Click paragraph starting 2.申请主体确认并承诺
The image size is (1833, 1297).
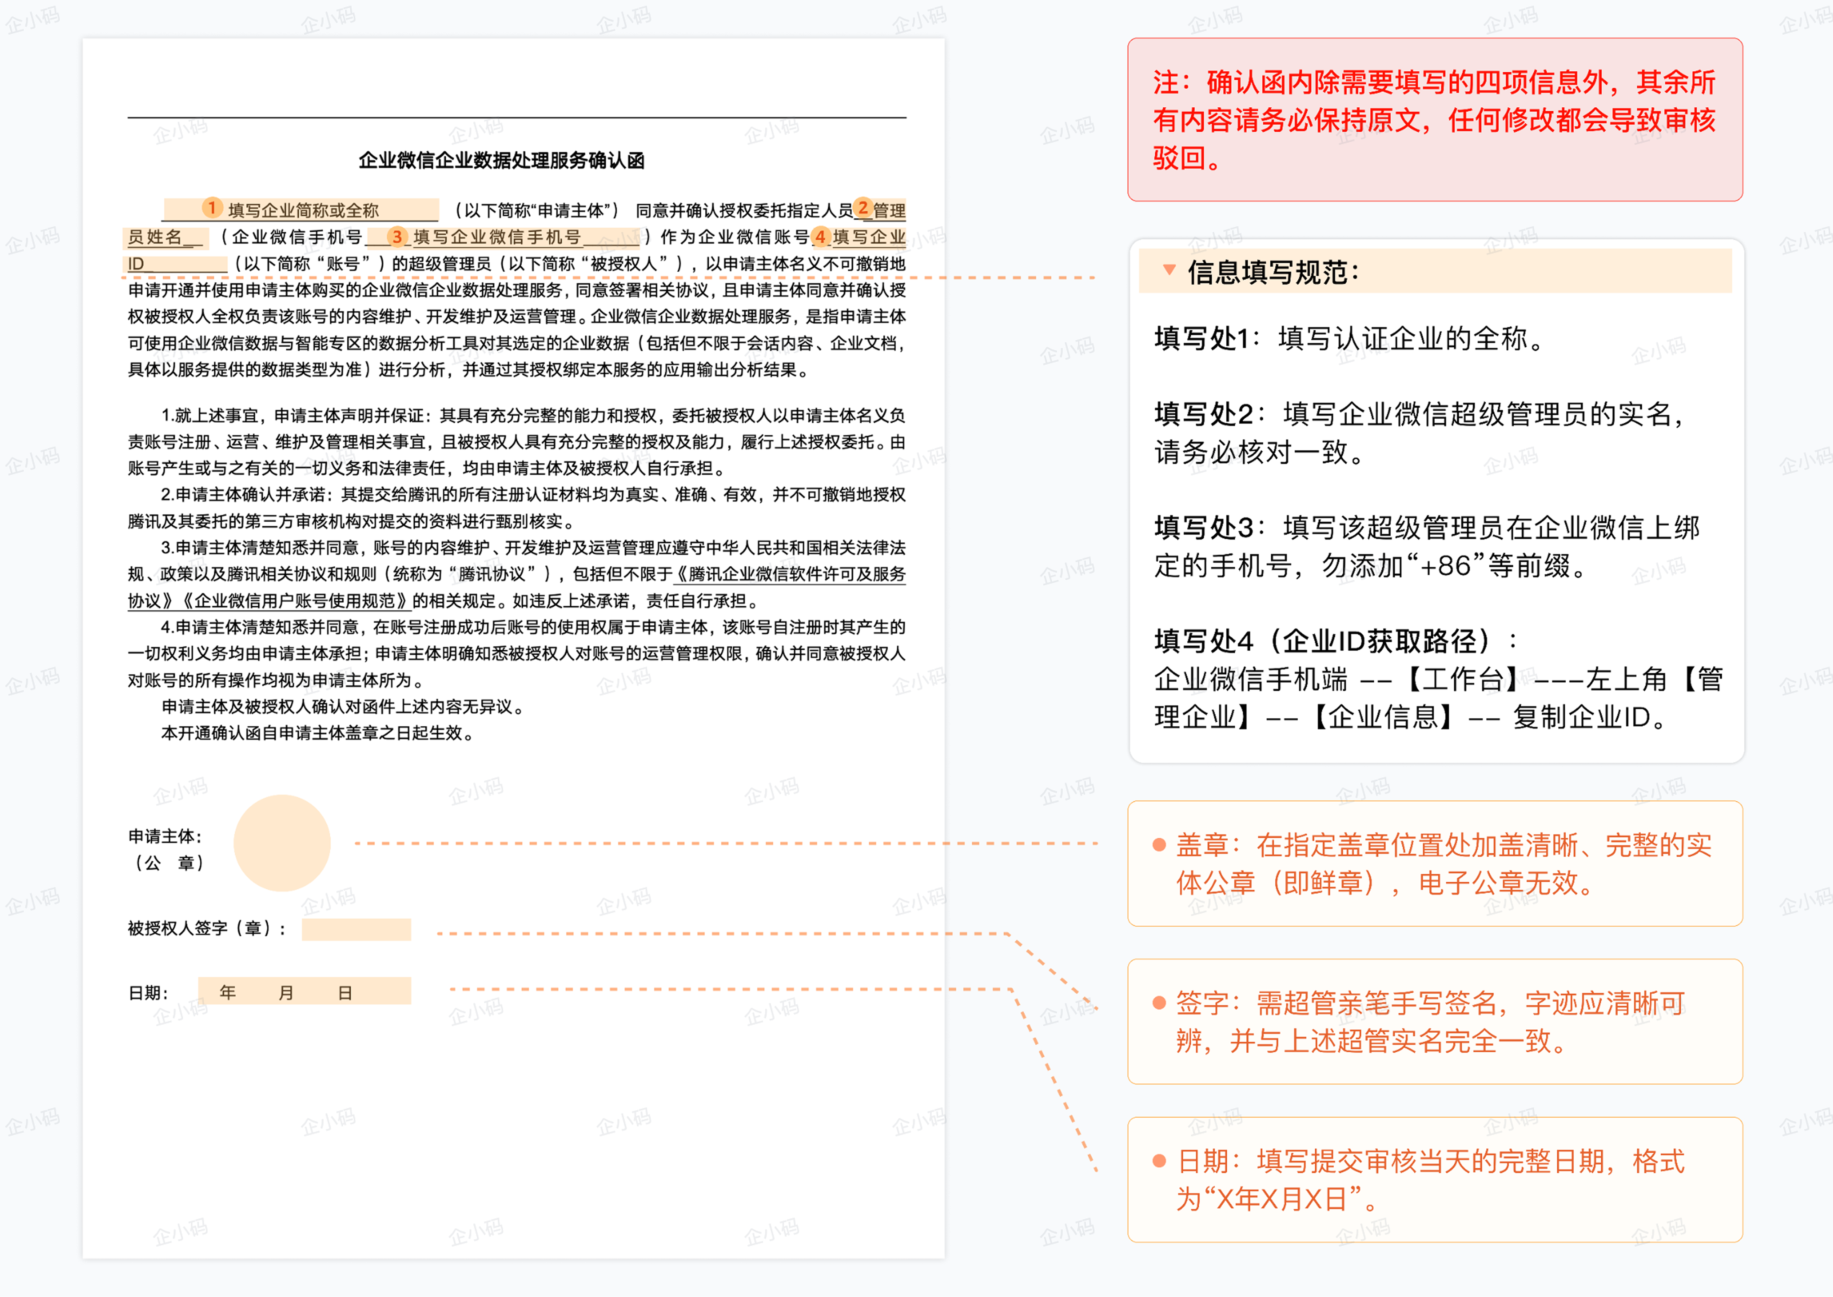click(517, 508)
